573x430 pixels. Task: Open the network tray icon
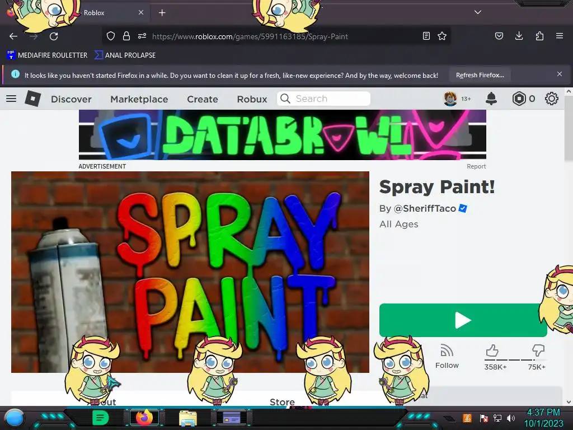[x=497, y=418]
